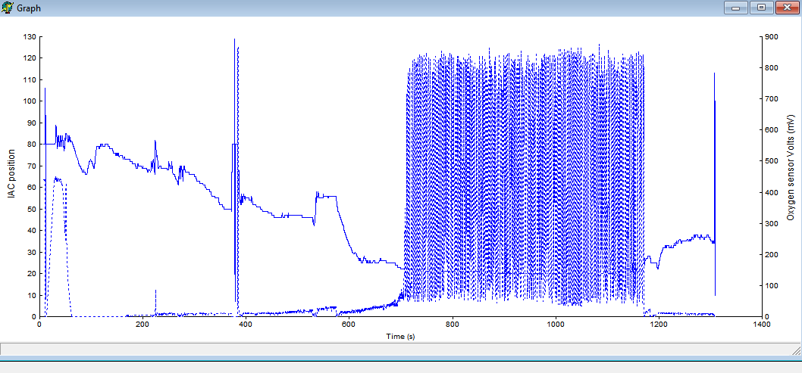This screenshot has width=802, height=373.
Task: Click the 300 tick on oxygen sensor axis
Action: tap(772, 223)
